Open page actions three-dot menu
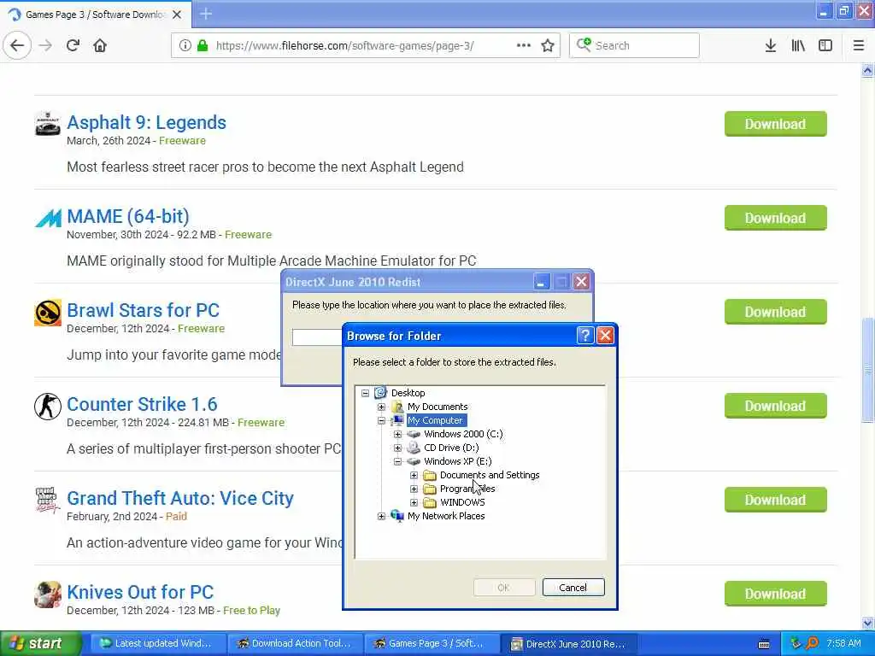This screenshot has height=656, width=875. pyautogui.click(x=524, y=46)
